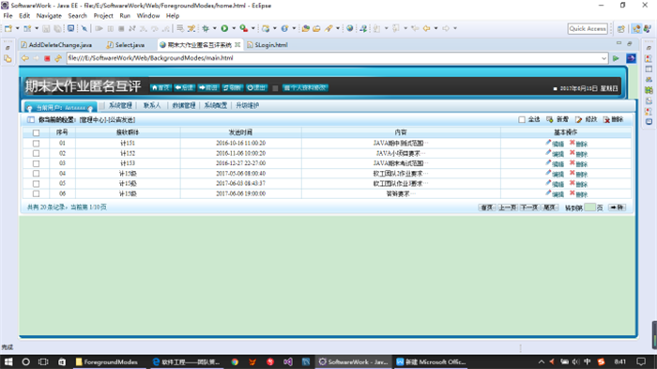
Task: Check the checkbox for row 01
Action: [36, 143]
